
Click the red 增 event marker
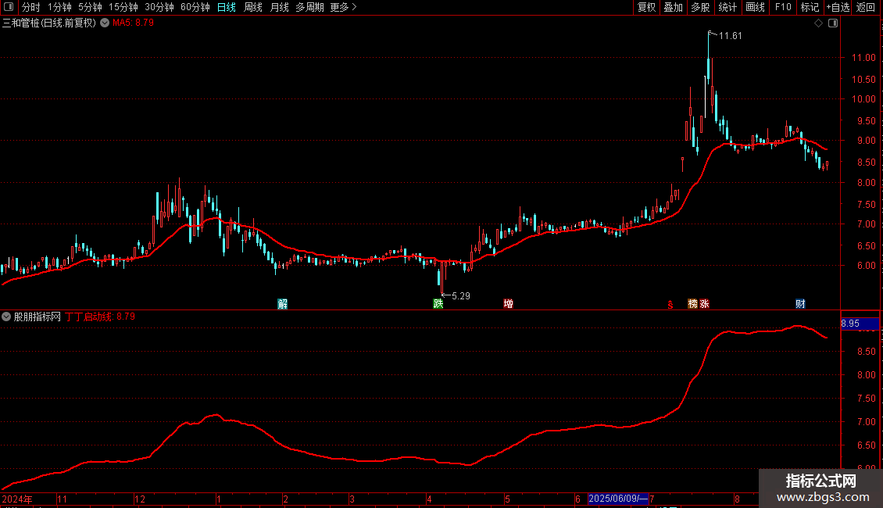509,304
